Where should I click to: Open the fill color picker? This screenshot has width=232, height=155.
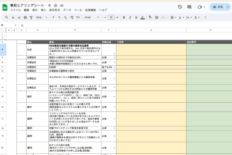pyautogui.click(x=150, y=17)
